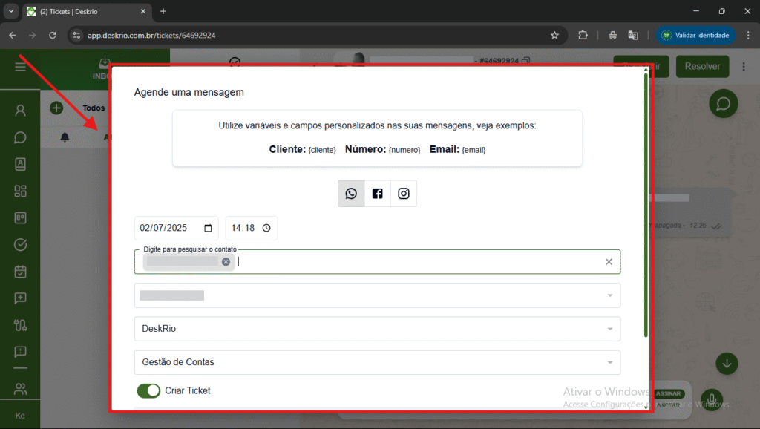Click the date field showing 02/07/2025

click(x=176, y=228)
